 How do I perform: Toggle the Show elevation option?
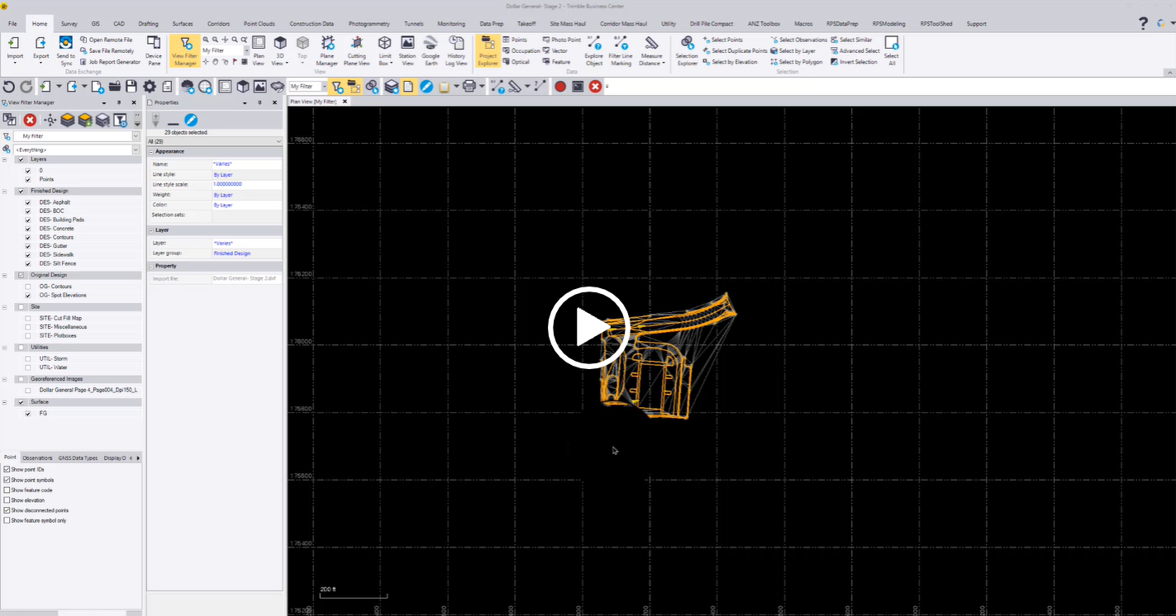pos(7,500)
